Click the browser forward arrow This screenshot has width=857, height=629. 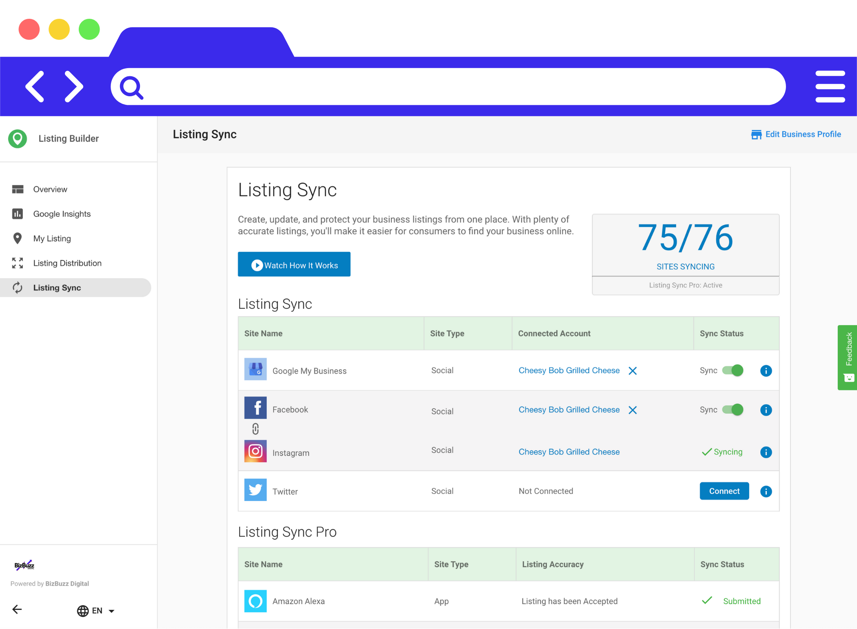pos(74,86)
